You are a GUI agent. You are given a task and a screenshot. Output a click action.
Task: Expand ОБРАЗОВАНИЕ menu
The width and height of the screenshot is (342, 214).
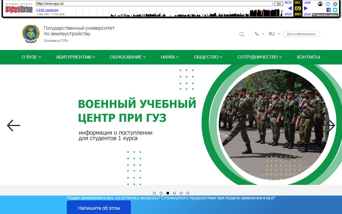tap(128, 57)
